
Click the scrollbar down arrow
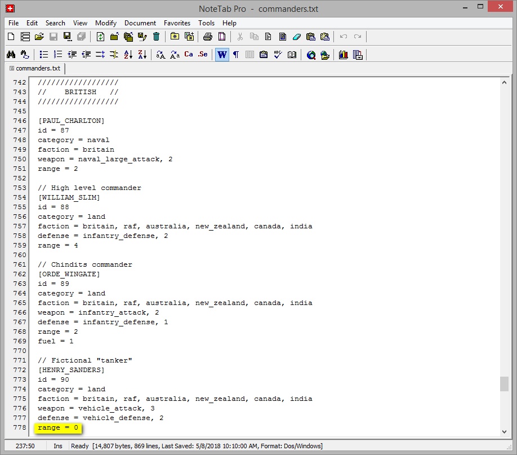(504, 432)
